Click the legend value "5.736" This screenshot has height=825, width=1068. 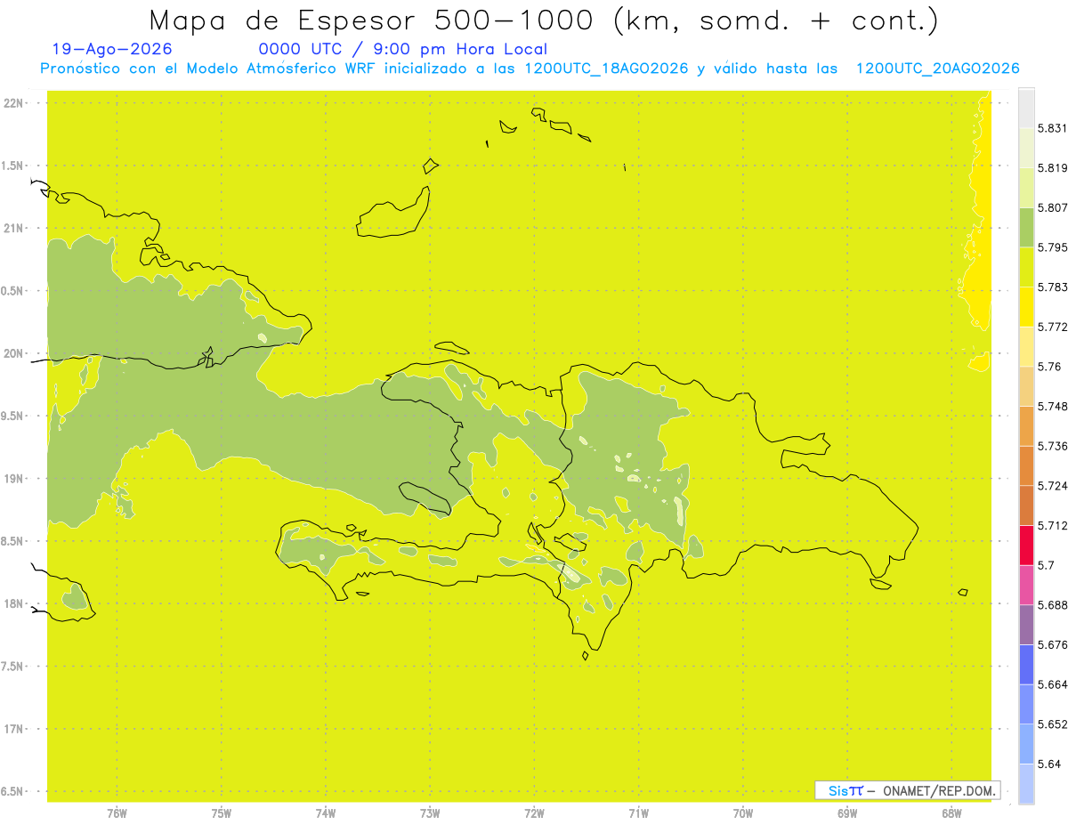[1052, 446]
